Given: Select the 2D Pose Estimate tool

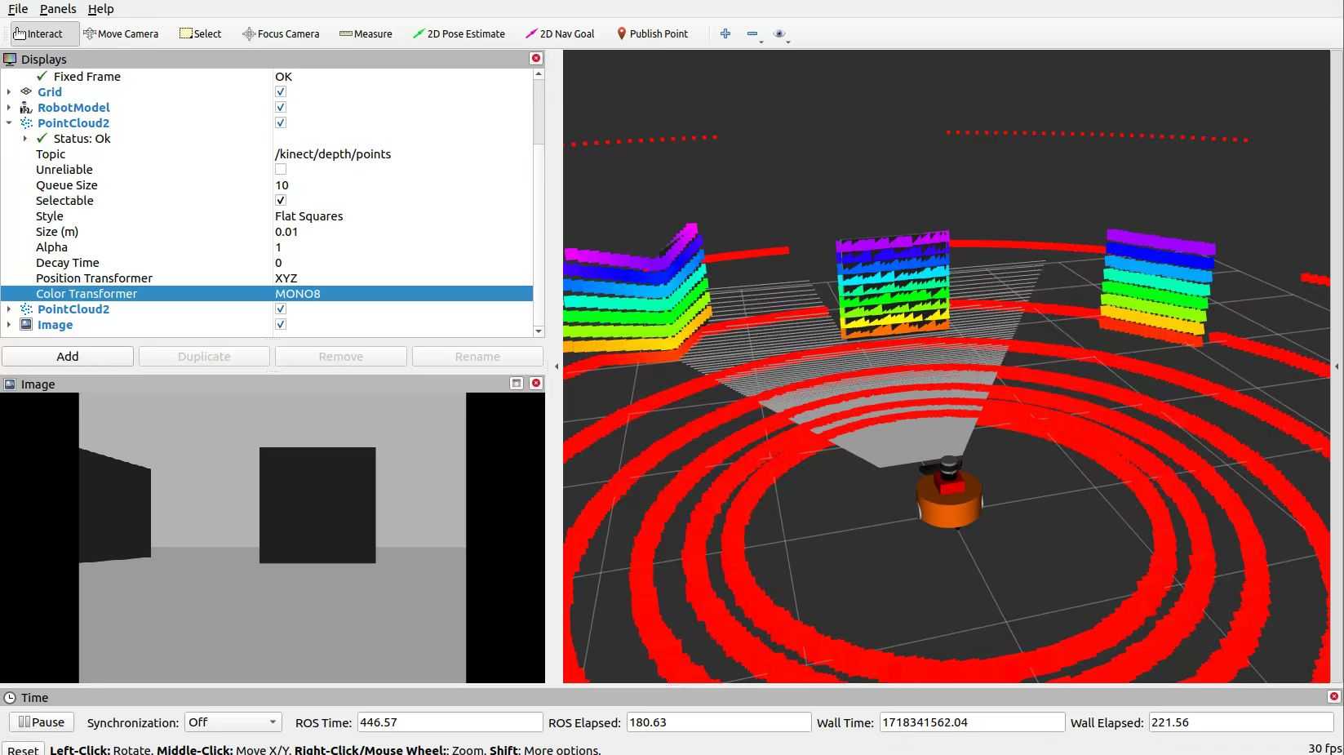Looking at the screenshot, I should coord(459,33).
